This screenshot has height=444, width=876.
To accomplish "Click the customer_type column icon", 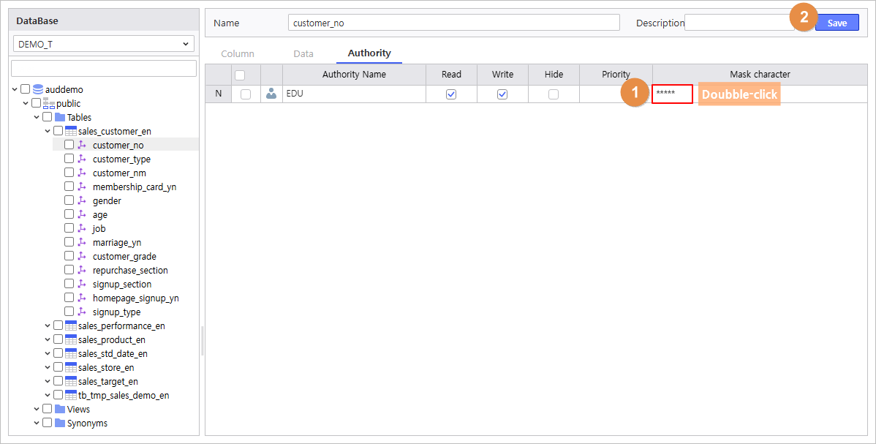I will point(82,159).
